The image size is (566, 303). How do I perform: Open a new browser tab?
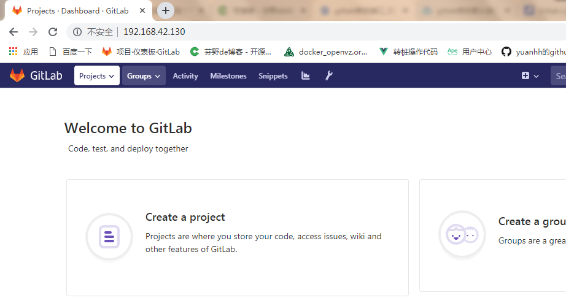coord(166,10)
